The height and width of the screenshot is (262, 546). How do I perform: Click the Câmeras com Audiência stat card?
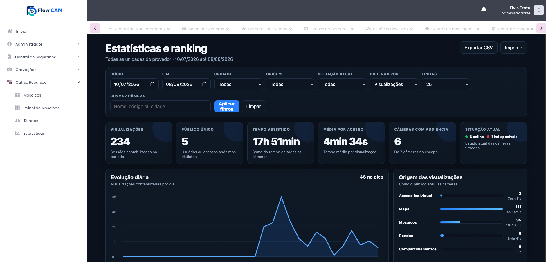422,143
